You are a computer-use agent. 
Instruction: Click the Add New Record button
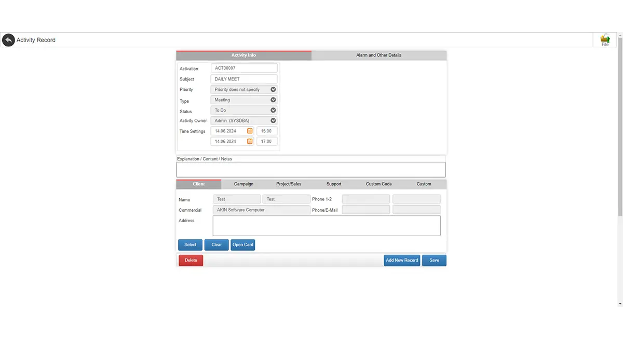click(x=402, y=260)
